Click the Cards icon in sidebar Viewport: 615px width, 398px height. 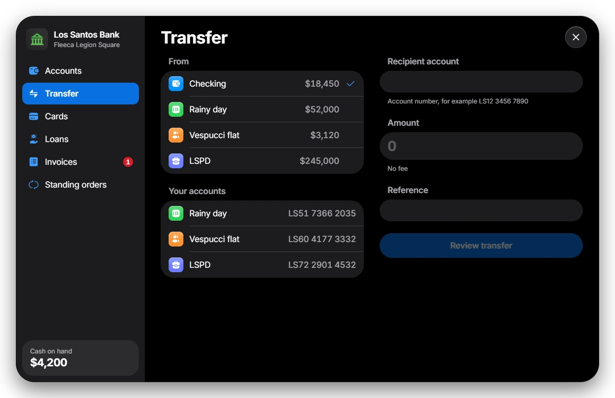(x=34, y=116)
